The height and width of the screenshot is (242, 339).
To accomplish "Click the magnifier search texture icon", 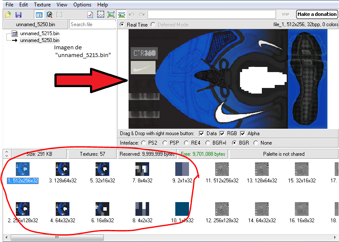I will [49, 15].
